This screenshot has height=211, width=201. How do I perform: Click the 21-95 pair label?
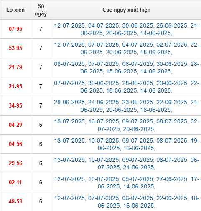[x=15, y=86]
